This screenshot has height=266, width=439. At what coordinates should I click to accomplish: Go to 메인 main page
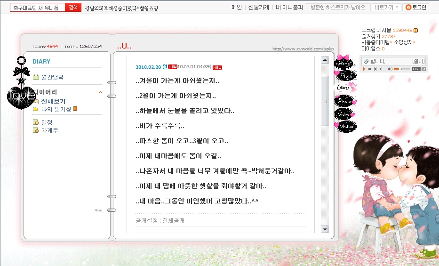[237, 7]
